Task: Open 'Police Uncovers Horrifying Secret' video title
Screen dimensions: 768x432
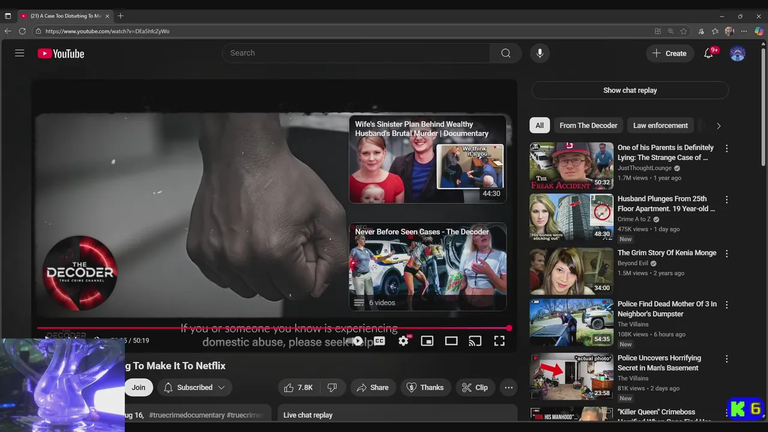Action: pyautogui.click(x=659, y=363)
